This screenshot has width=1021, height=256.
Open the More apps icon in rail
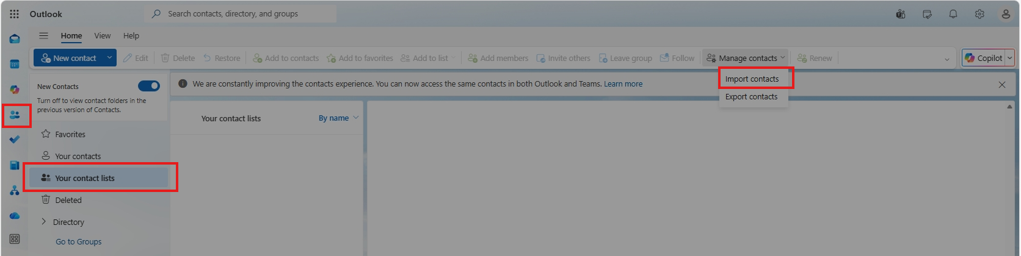coord(15,239)
